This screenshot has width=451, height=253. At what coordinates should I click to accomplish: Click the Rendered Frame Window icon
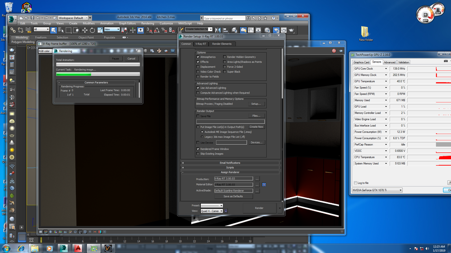284,30
